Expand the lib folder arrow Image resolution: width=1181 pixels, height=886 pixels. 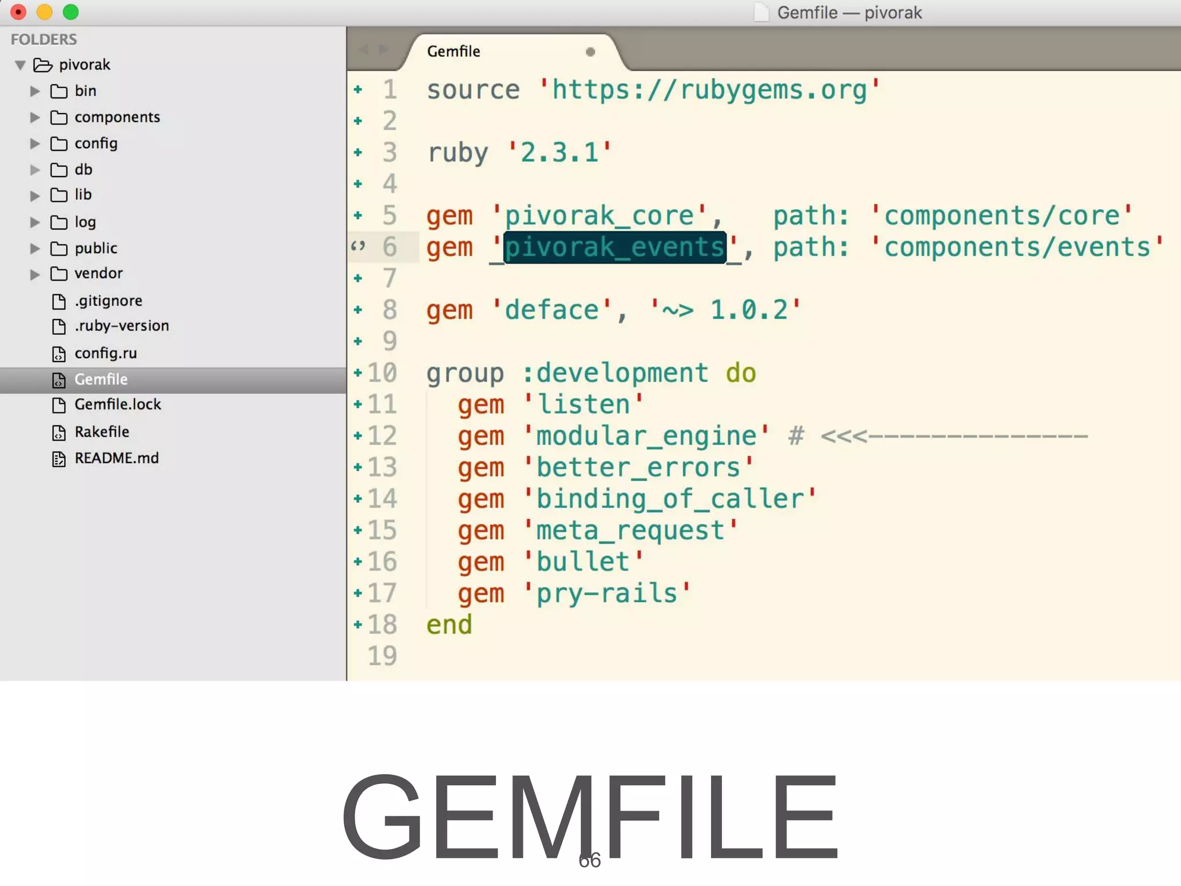pos(35,196)
